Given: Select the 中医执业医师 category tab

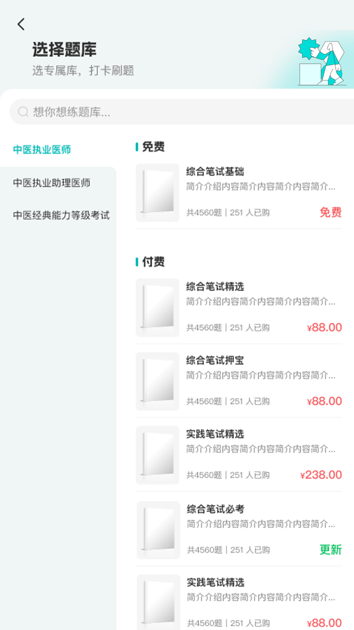Looking at the screenshot, I should (x=42, y=150).
